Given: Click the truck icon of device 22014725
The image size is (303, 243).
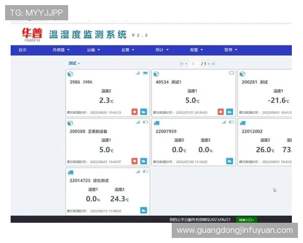Looking at the screenshot, I should tap(71, 173).
